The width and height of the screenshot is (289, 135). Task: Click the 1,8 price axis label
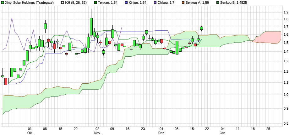pyautogui.click(x=286, y=19)
